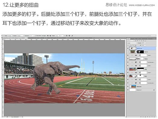
Task: Click the lock transparent pixels icon
Action: pos(130,45)
